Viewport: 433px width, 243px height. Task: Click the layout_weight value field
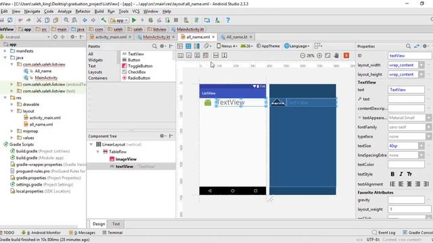pos(409,209)
